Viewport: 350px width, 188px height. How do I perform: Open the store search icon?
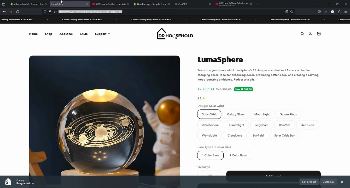[x=302, y=34]
